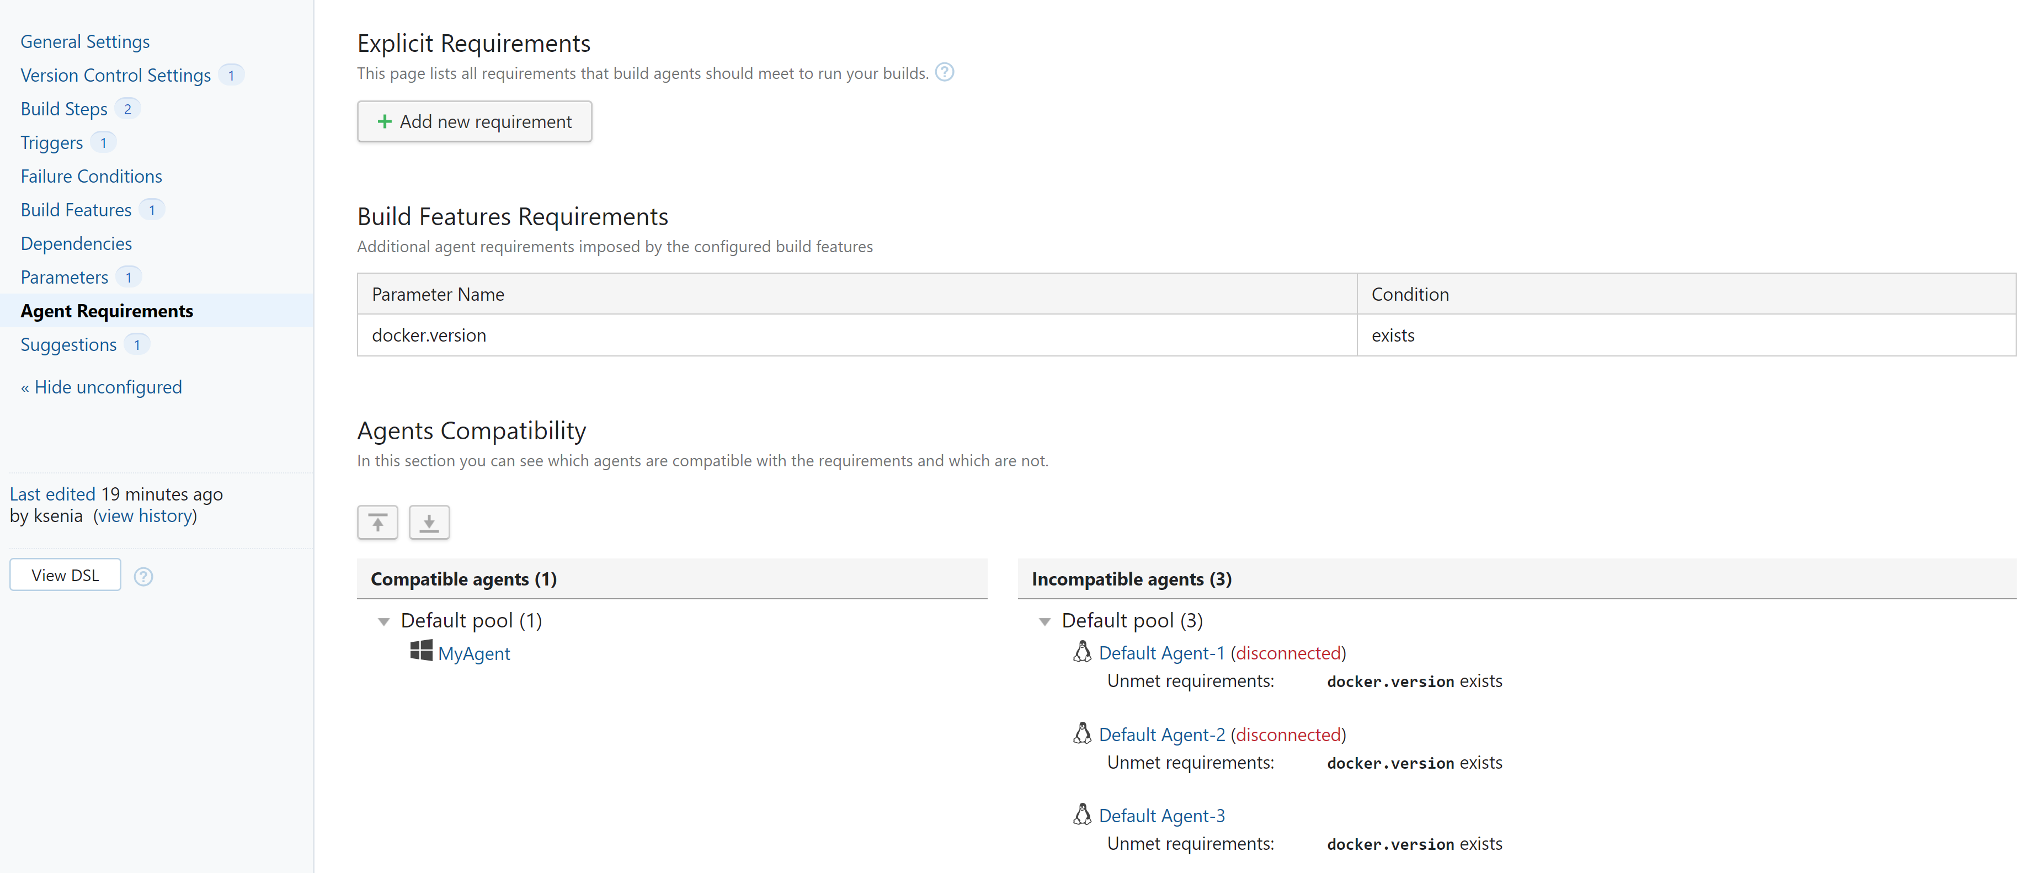The image size is (2041, 873).
Task: Click the collapse all agents icon button
Action: point(377,522)
